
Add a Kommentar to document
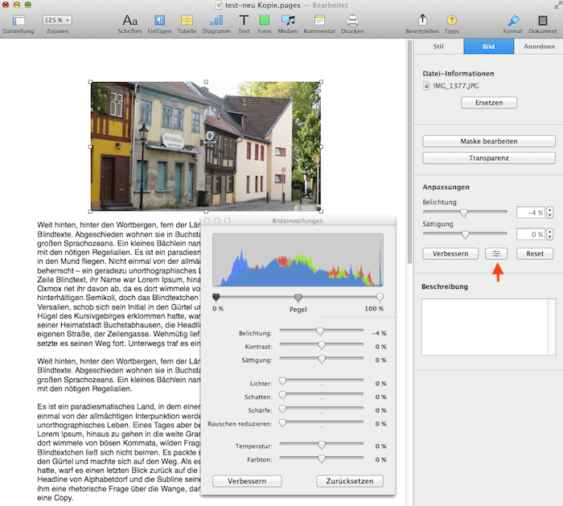click(318, 20)
